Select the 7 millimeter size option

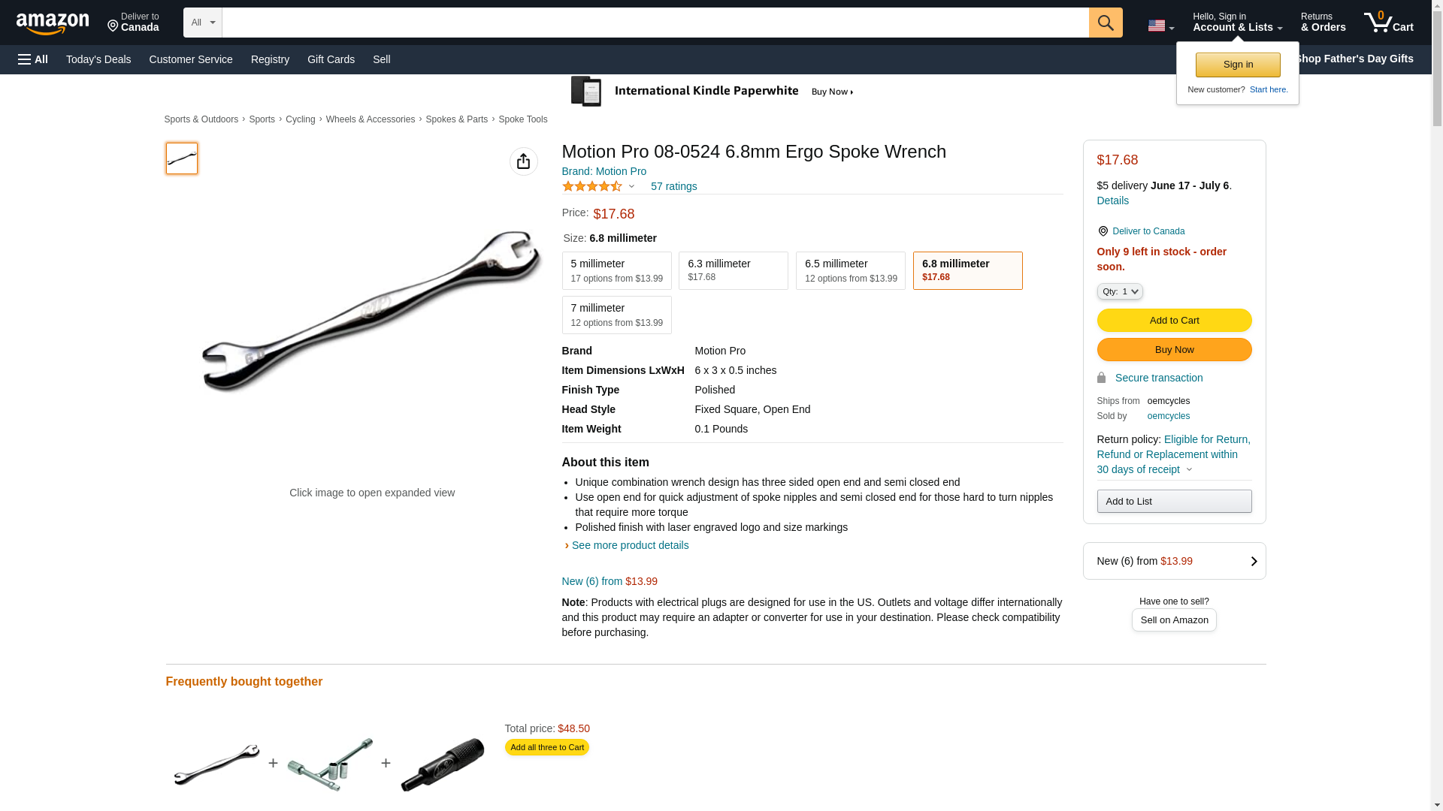point(616,315)
